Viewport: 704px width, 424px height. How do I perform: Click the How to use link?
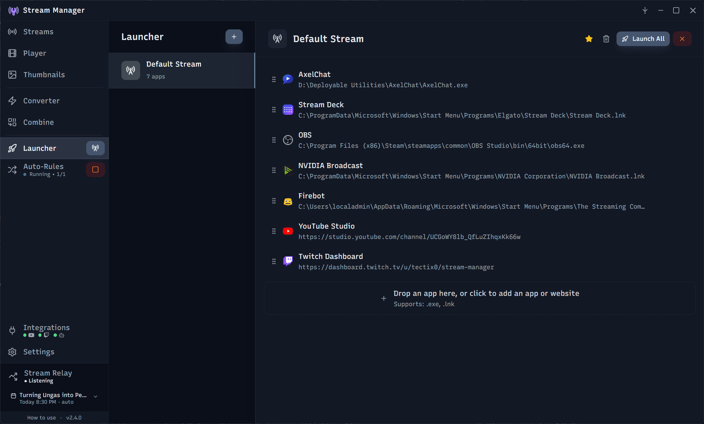(x=41, y=418)
